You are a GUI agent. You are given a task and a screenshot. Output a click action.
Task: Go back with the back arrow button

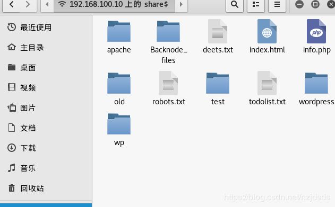coord(12,4)
